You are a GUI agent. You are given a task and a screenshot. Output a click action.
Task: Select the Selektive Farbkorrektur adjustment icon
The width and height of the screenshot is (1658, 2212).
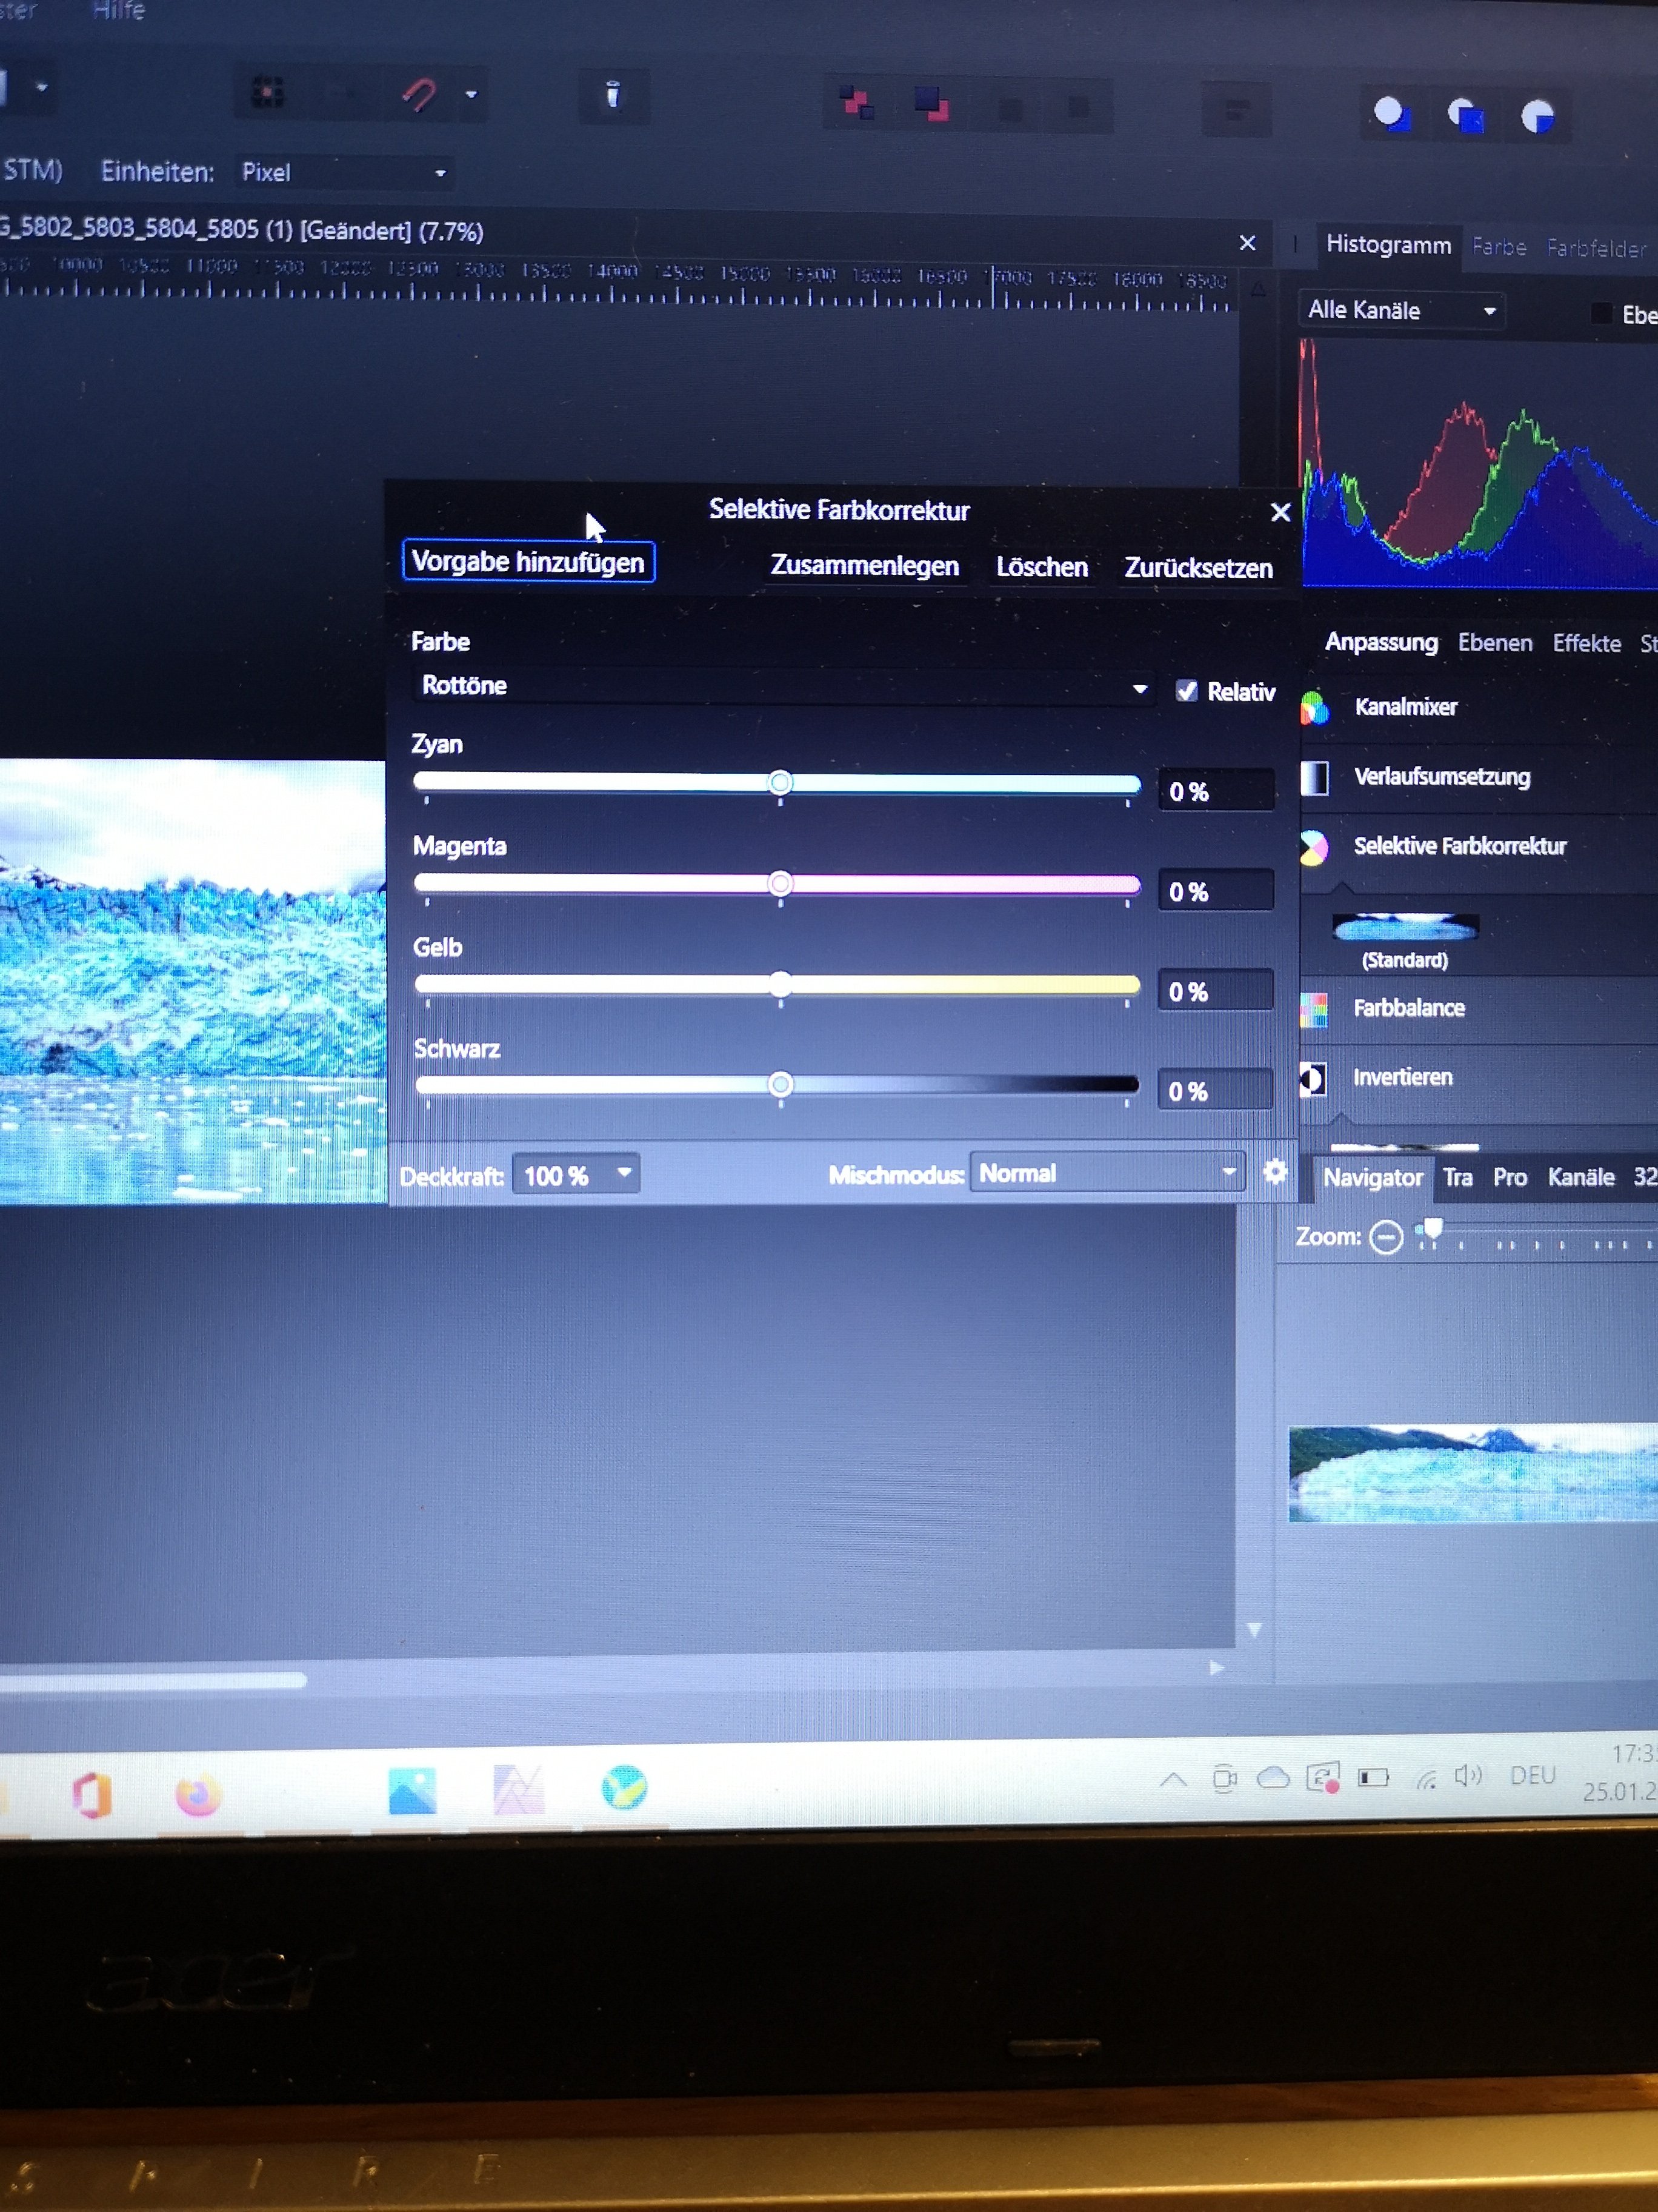(1313, 847)
